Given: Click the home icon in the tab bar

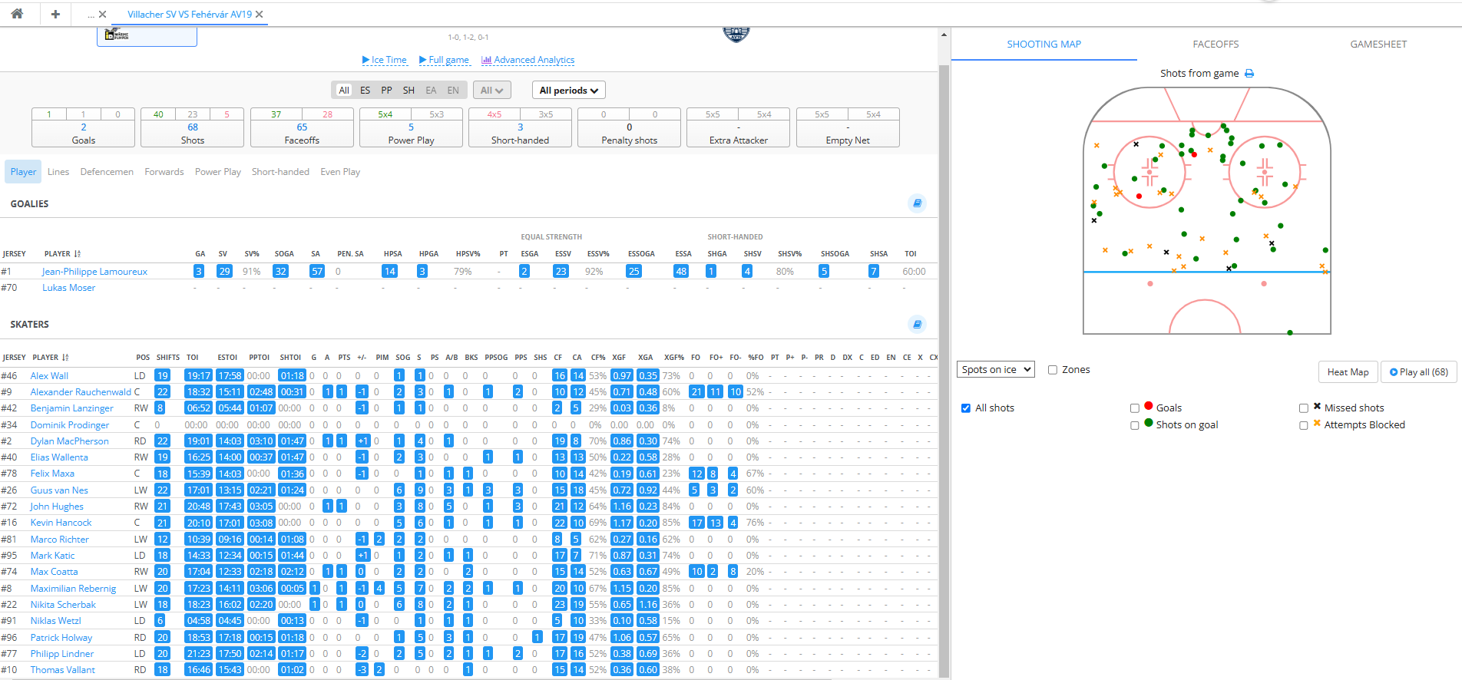Looking at the screenshot, I should (x=17, y=14).
